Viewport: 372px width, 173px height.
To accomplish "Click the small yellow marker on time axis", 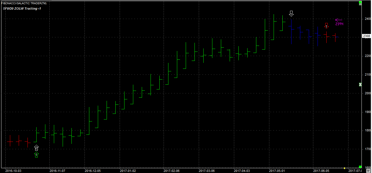I will click(344, 168).
